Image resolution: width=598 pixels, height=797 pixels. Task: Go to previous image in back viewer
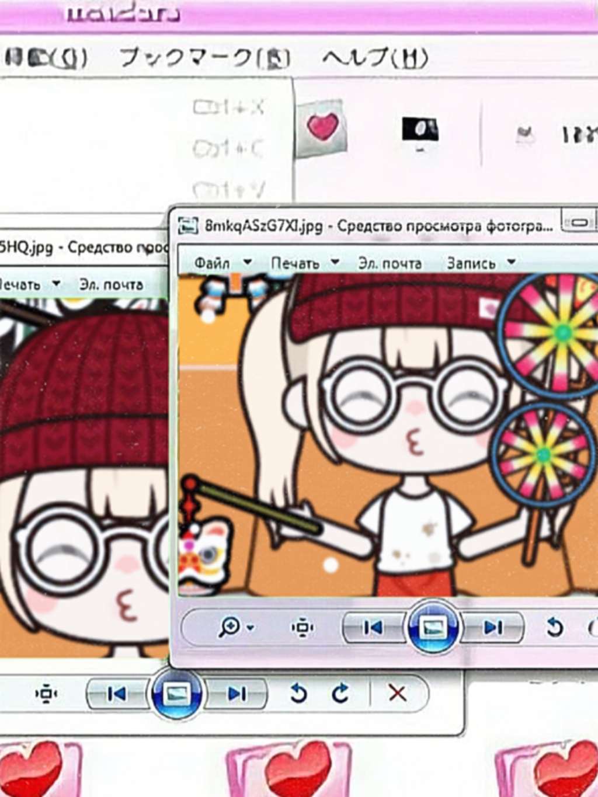pyautogui.click(x=117, y=694)
